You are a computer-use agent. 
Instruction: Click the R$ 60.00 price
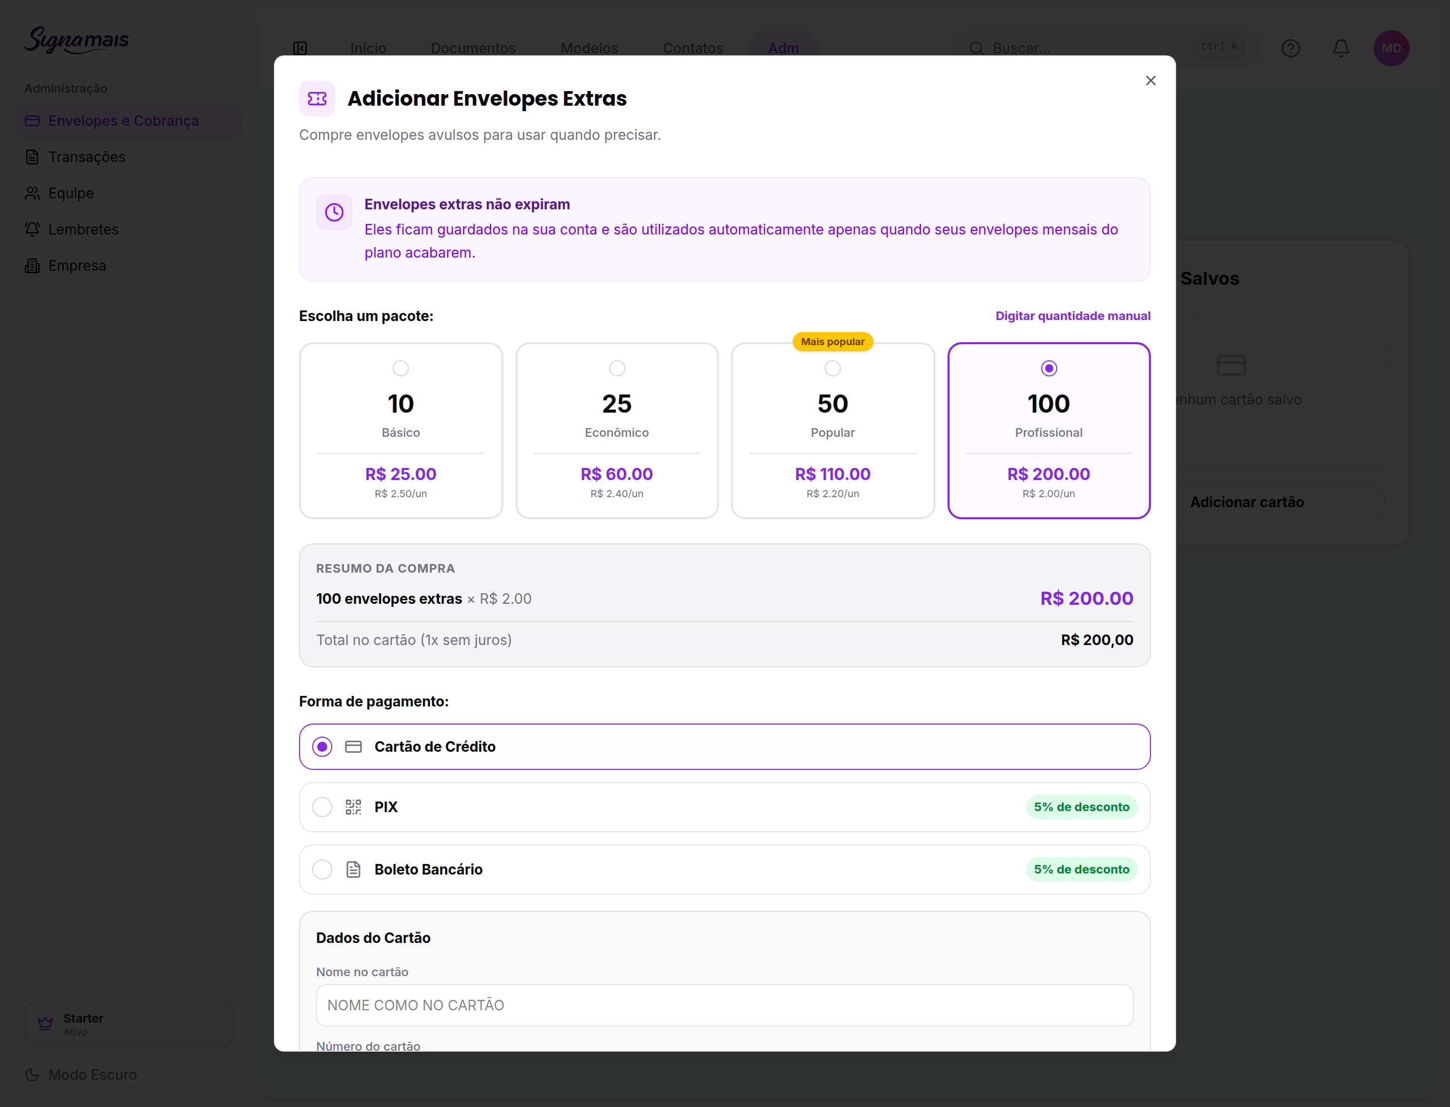(x=617, y=474)
